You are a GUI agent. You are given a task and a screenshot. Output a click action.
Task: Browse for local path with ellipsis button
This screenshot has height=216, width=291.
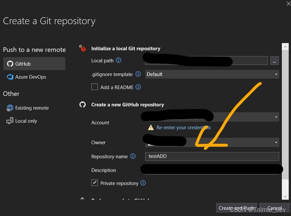[274, 60]
